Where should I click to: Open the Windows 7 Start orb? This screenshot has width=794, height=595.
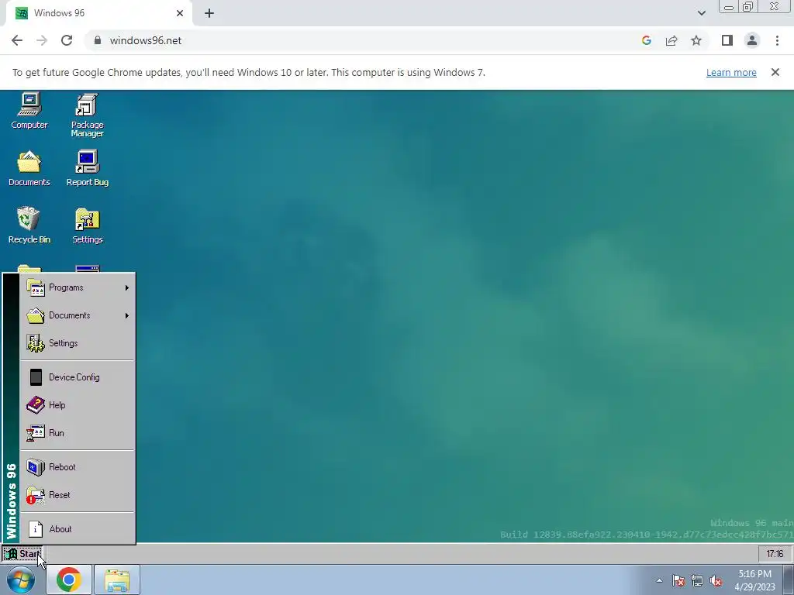pos(20,580)
